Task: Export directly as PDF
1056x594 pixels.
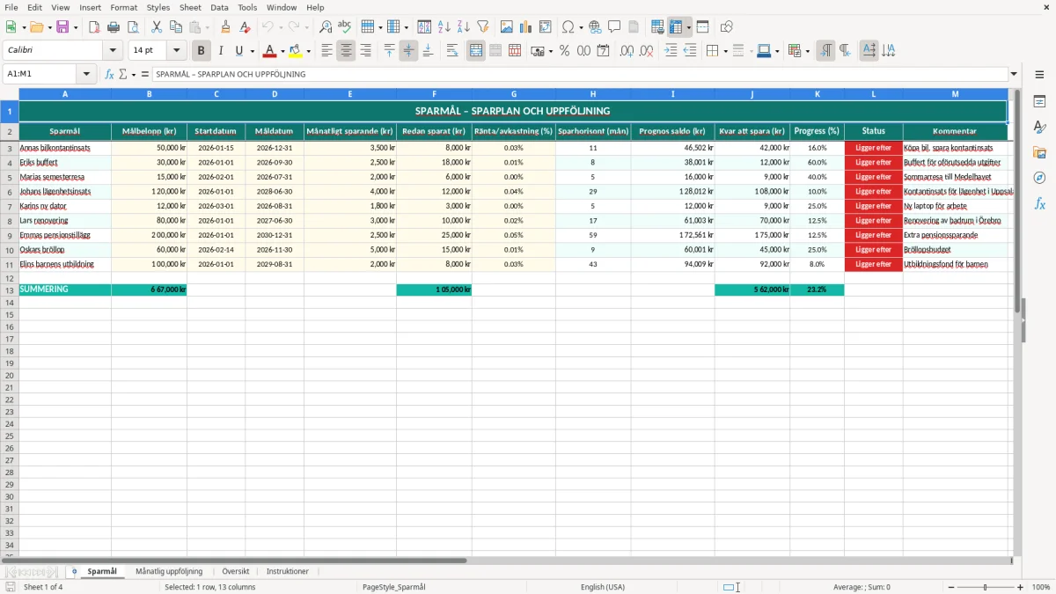Action: pyautogui.click(x=94, y=27)
